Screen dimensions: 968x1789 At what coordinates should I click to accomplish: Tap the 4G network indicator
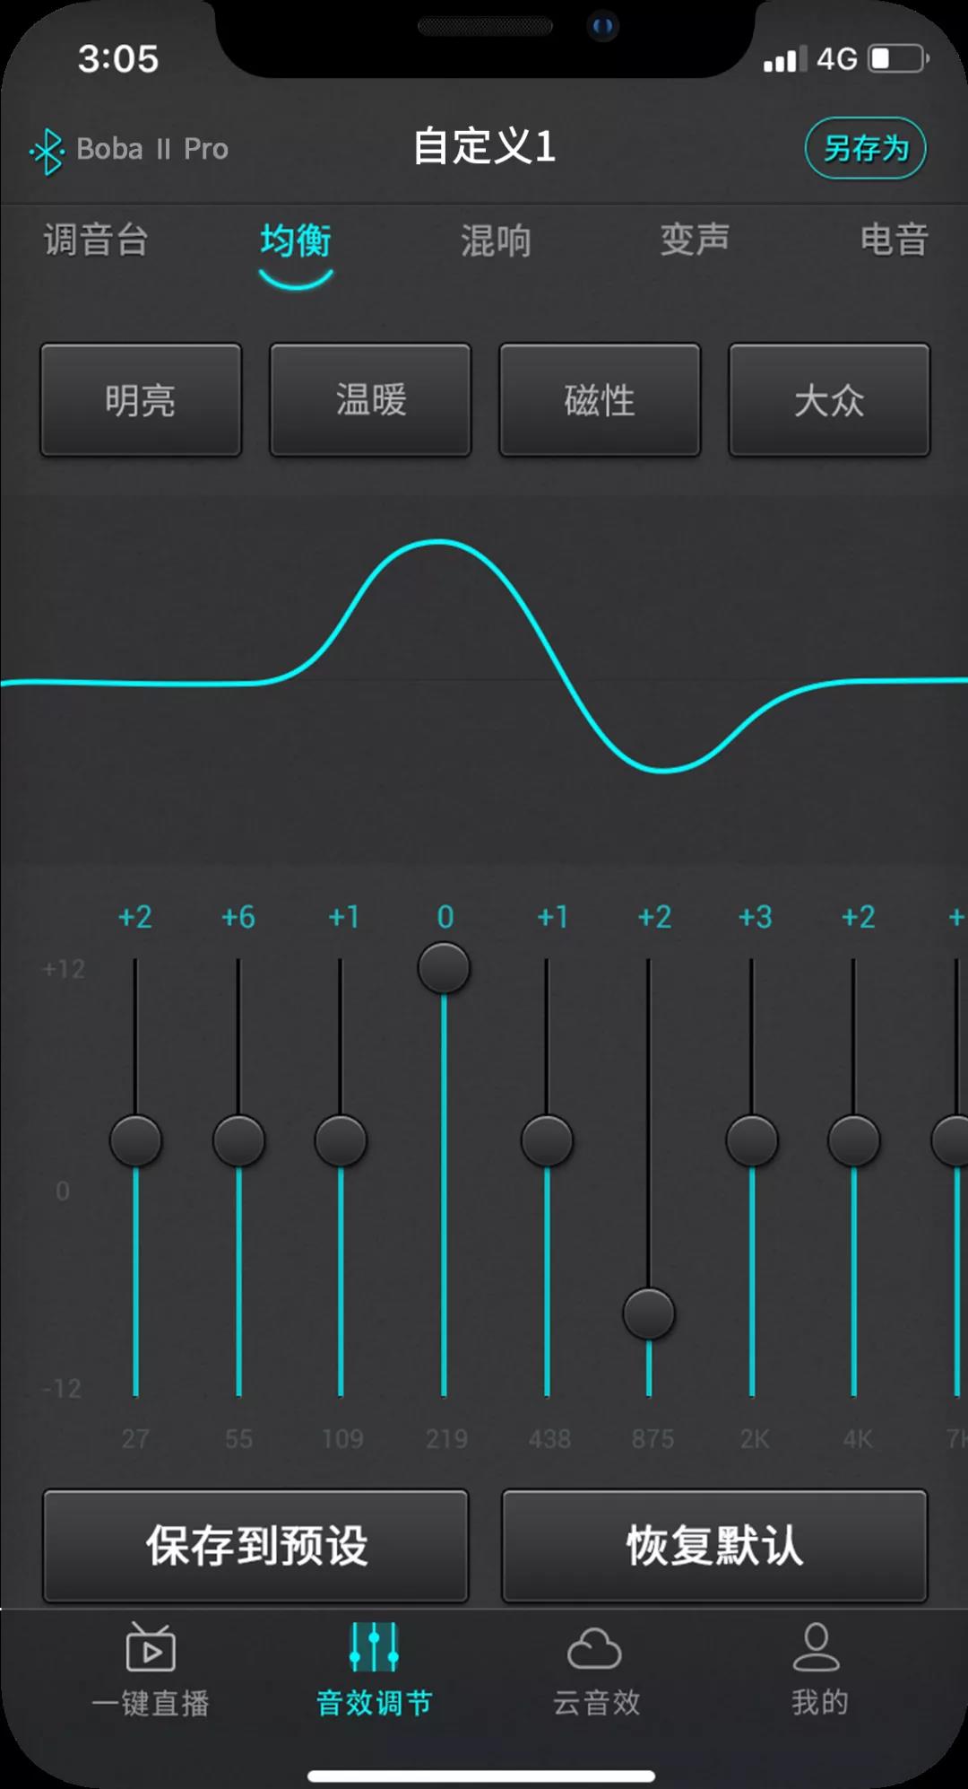click(x=837, y=59)
